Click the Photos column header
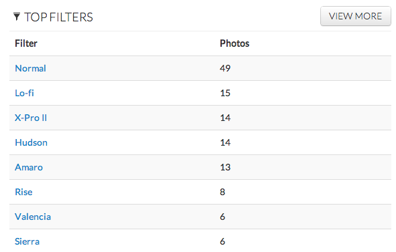 coord(235,43)
